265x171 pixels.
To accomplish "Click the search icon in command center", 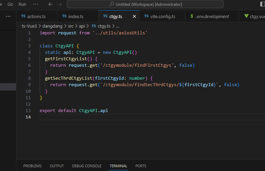I will tap(111, 4).
